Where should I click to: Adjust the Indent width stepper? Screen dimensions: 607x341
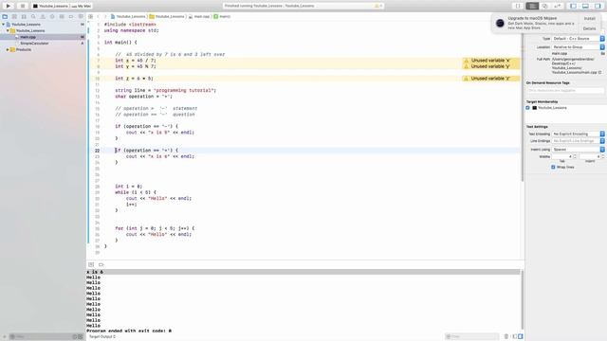click(x=603, y=156)
